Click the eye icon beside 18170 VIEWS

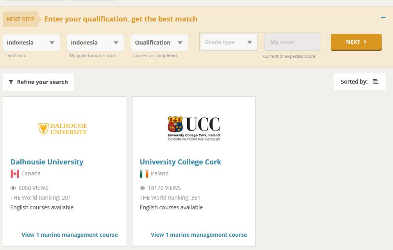pos(142,188)
